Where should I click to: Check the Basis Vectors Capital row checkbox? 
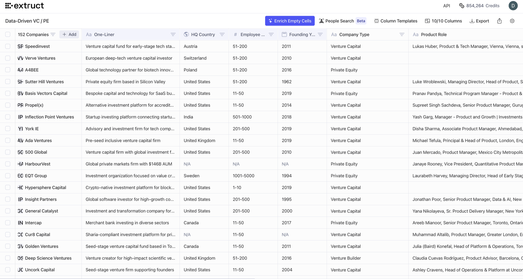point(8,93)
